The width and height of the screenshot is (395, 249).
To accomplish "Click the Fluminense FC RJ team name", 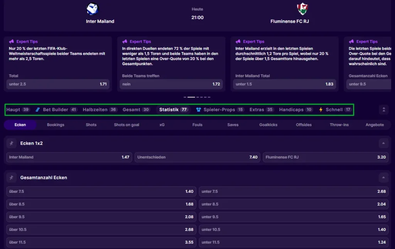I will (x=290, y=21).
